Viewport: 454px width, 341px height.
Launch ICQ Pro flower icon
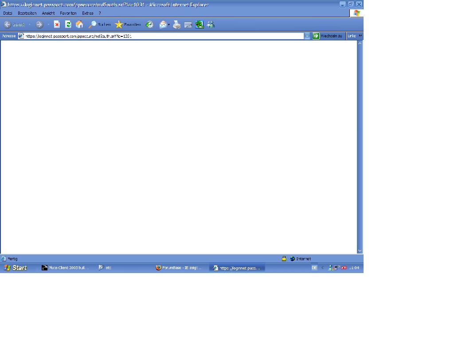200,25
